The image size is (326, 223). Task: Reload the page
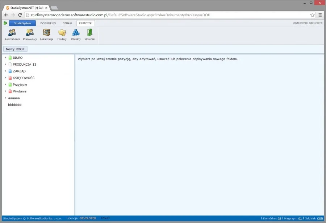coord(20,15)
